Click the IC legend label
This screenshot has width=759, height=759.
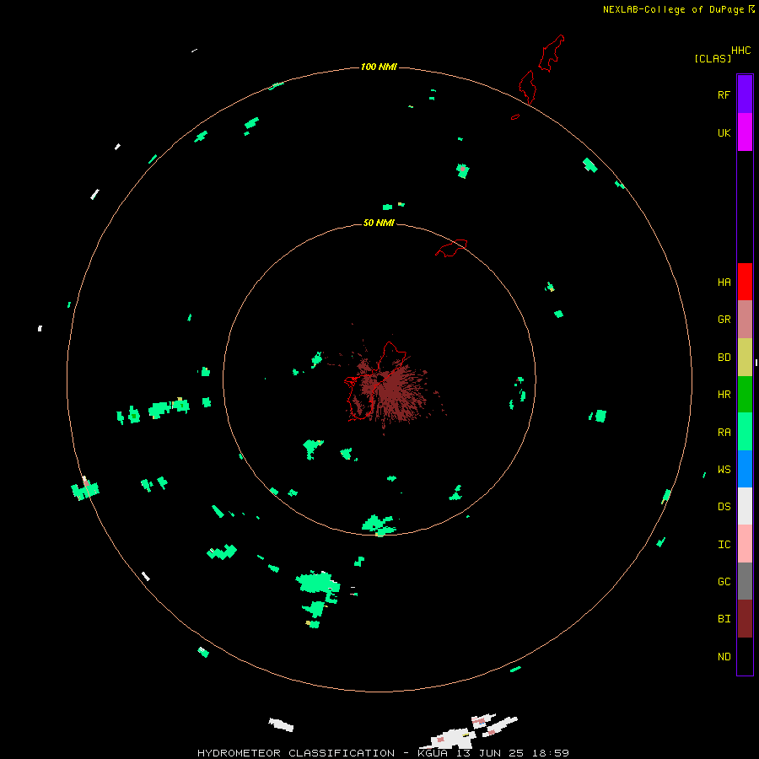click(724, 545)
